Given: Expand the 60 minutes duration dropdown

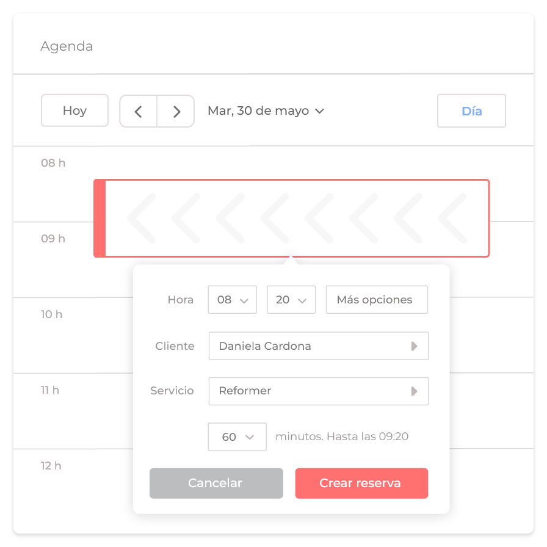Looking at the screenshot, I should pos(237,437).
